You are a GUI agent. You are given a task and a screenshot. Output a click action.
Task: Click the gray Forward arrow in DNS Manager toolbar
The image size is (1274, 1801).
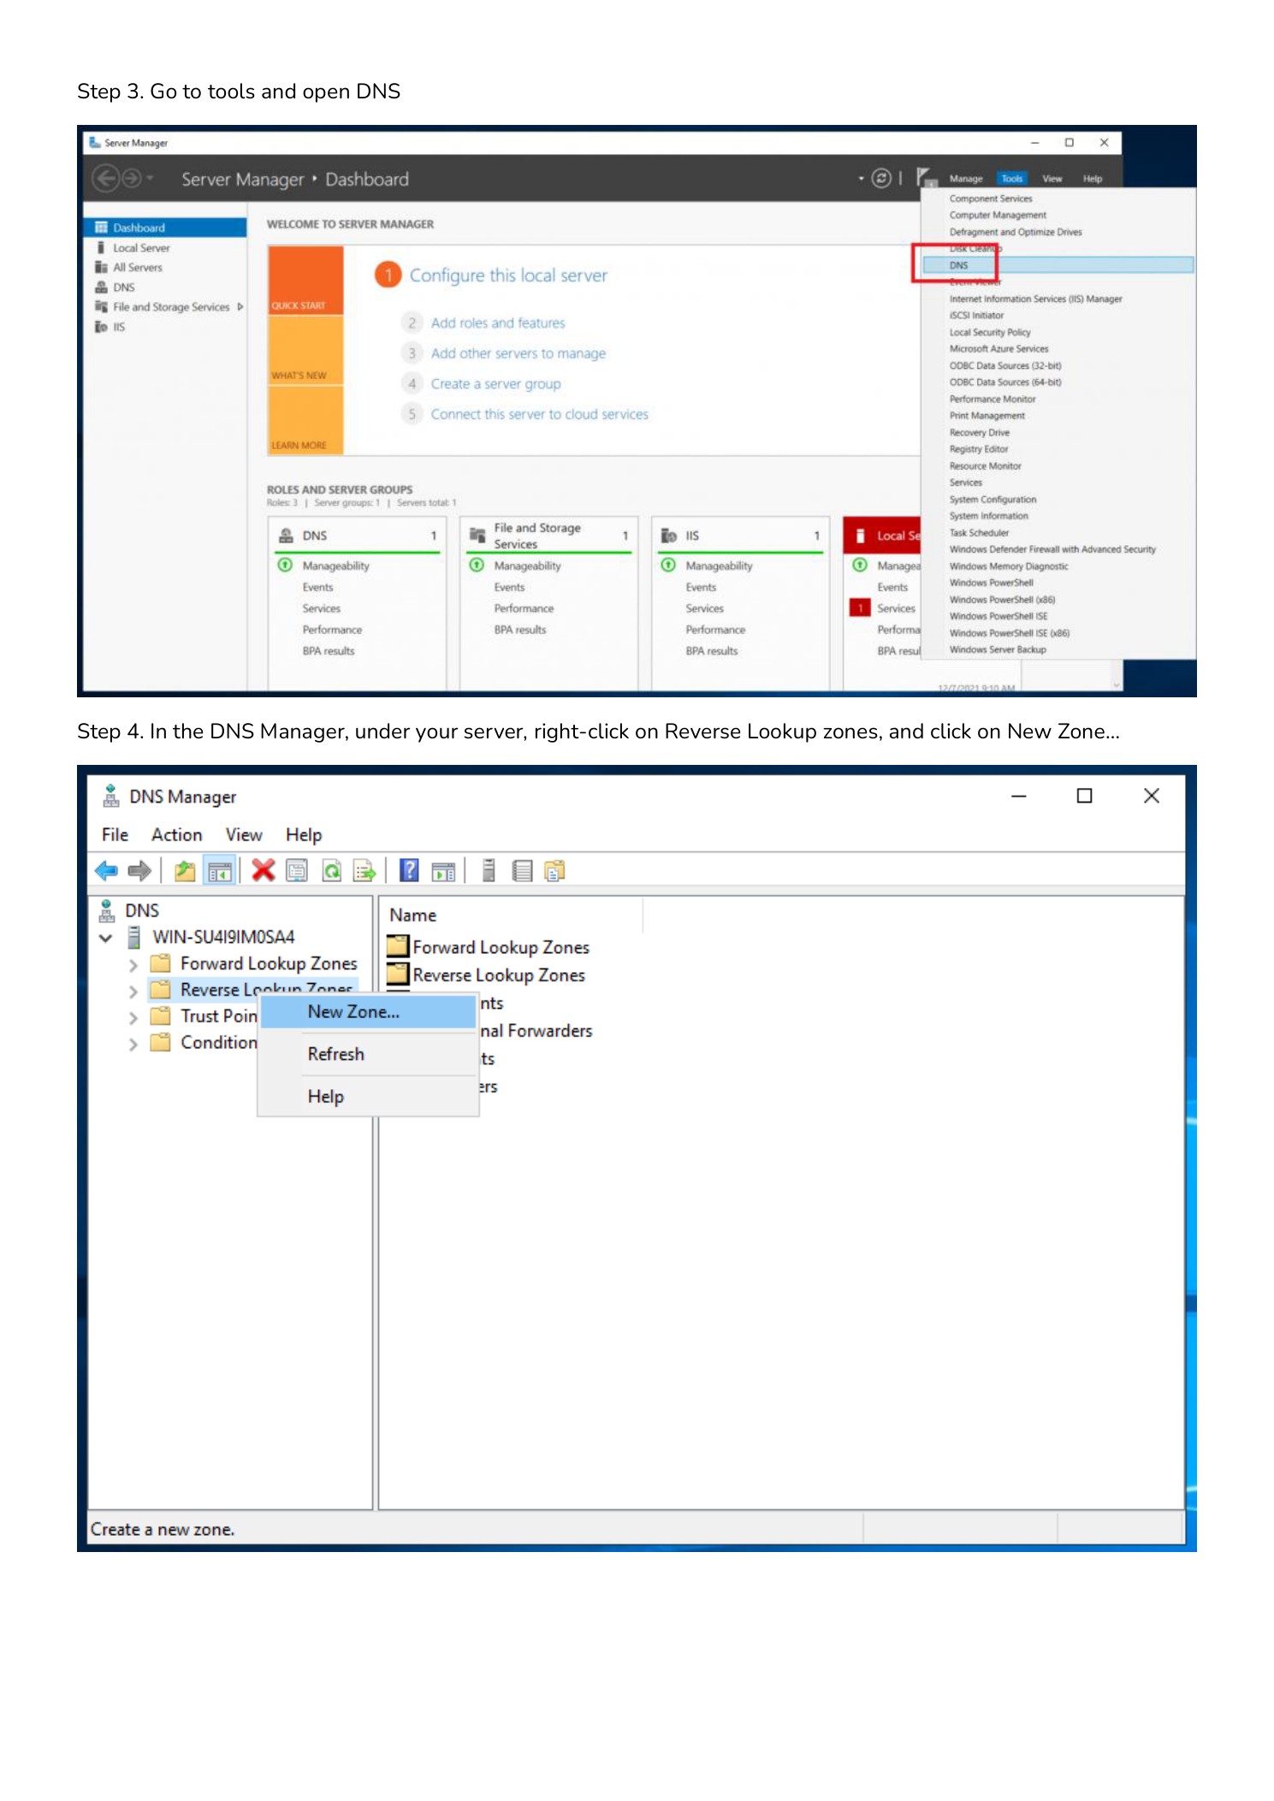(139, 871)
